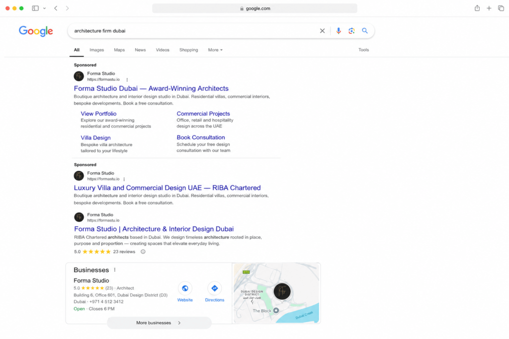Click the Forma Studio map pin marker
Screen dimensions: 509x339
(x=282, y=291)
